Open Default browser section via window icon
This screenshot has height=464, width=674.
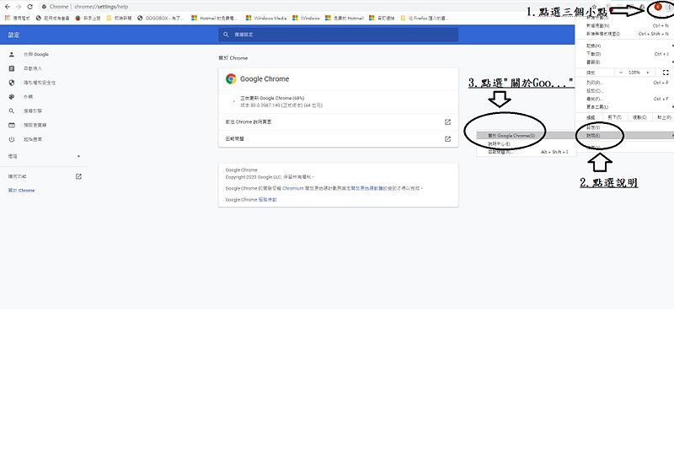point(12,125)
